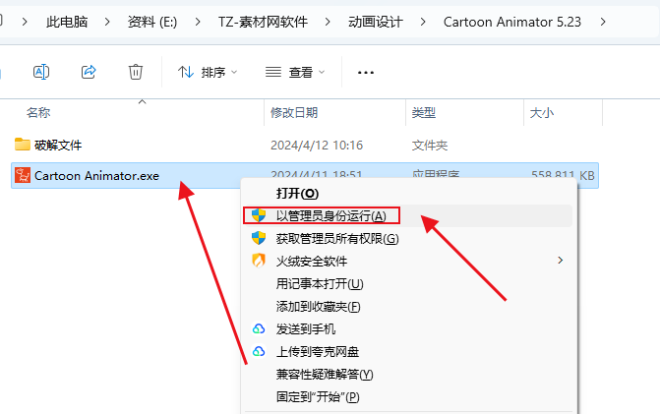
Task: Click TZ-素材网软件 breadcrumb
Action: (263, 22)
